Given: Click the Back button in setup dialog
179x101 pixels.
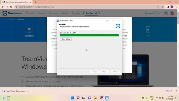Looking at the screenshot, I should (95, 72).
